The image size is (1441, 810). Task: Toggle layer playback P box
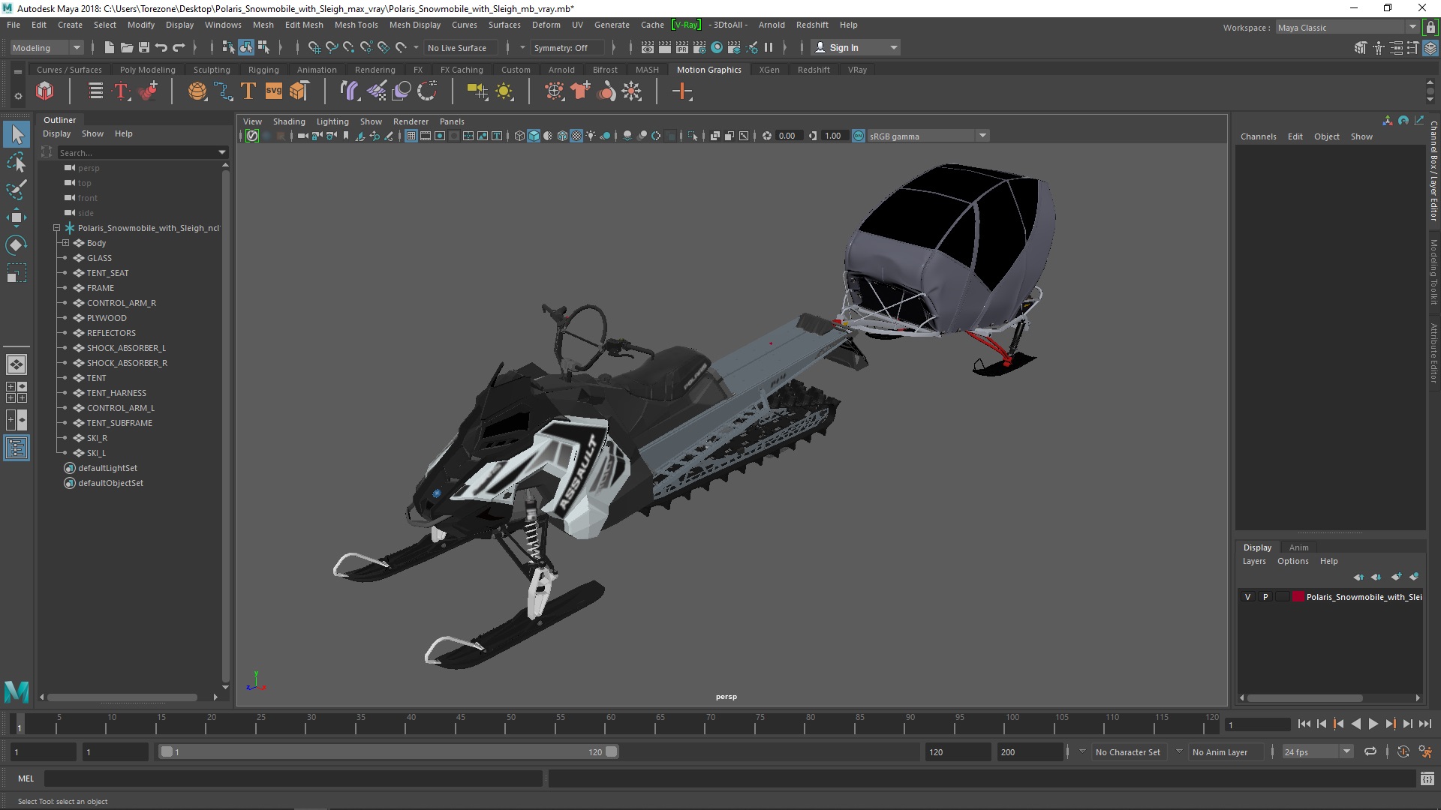click(x=1265, y=597)
